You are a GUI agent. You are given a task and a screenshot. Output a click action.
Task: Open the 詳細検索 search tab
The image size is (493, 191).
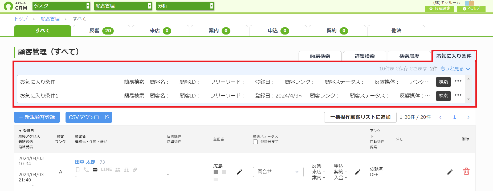pos(365,56)
